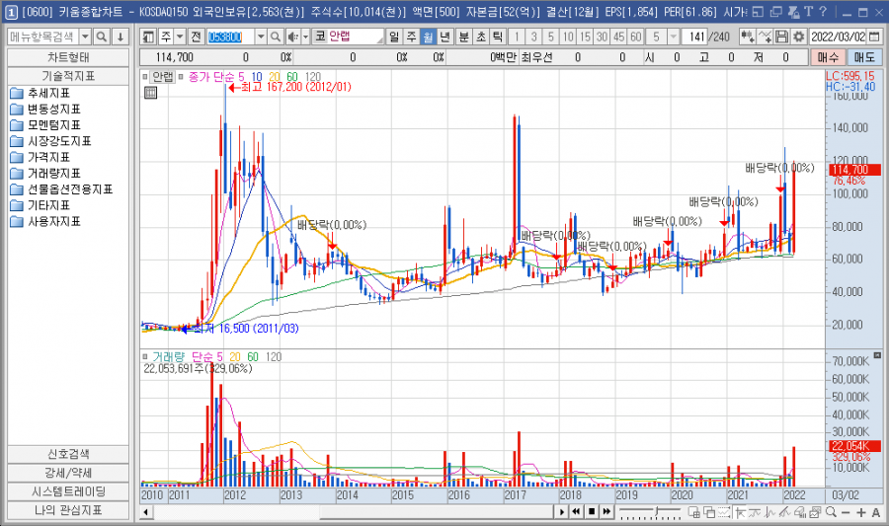Select the 일 daily period button
Screen dimensions: 889x526
click(x=394, y=37)
